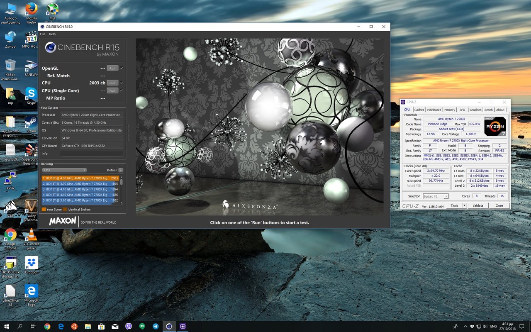This screenshot has width=531, height=332.
Task: Switch to the CPU-Z Caches tab
Action: [x=419, y=110]
